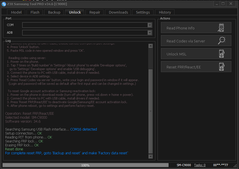Switch to the Flash tab
Screen dimensions: 239x169
pyautogui.click(x=35, y=12)
